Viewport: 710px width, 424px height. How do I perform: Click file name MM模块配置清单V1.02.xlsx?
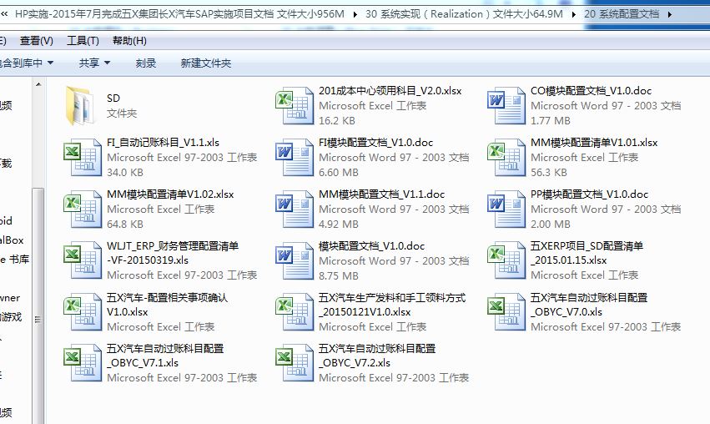tap(170, 194)
